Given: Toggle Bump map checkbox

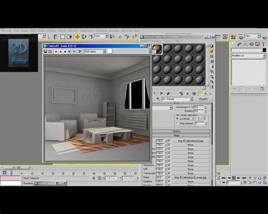Looking at the screenshot, I should click(169, 177).
